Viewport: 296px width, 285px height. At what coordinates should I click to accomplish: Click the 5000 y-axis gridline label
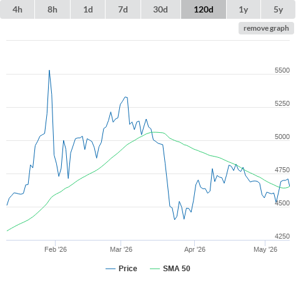pyautogui.click(x=282, y=137)
